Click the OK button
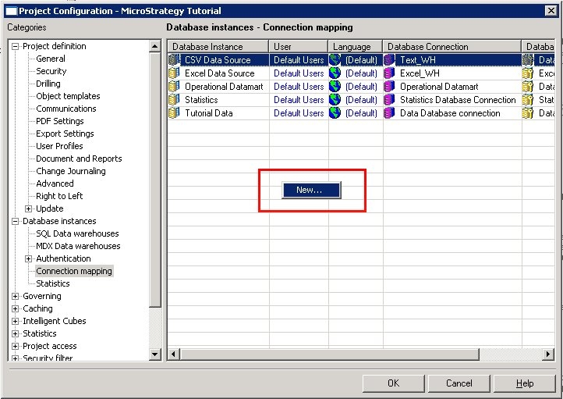Viewport: 563px width, 399px height. coord(394,383)
